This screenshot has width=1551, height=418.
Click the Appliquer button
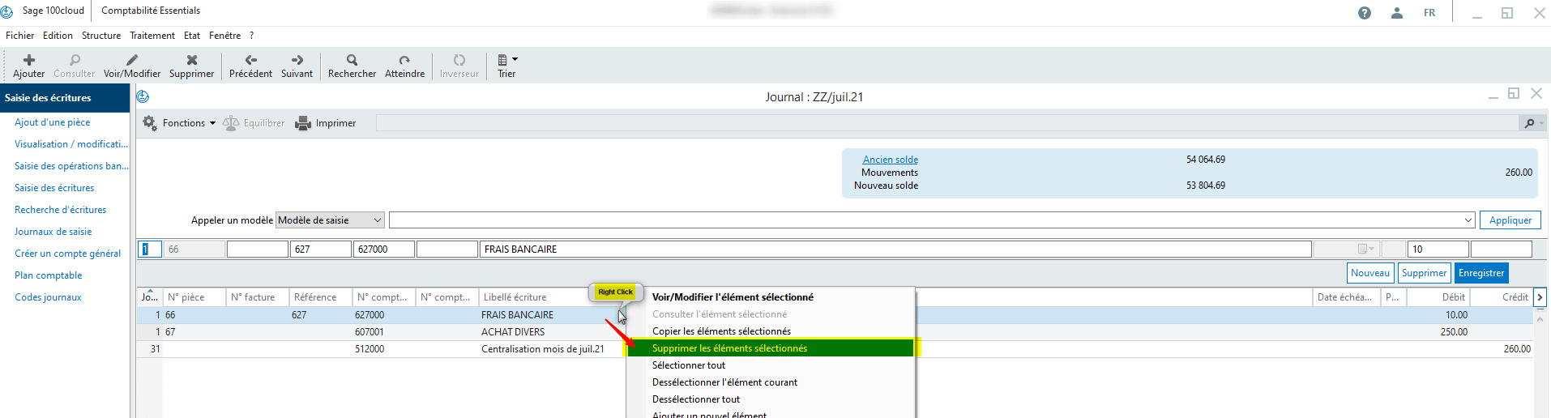click(1510, 220)
